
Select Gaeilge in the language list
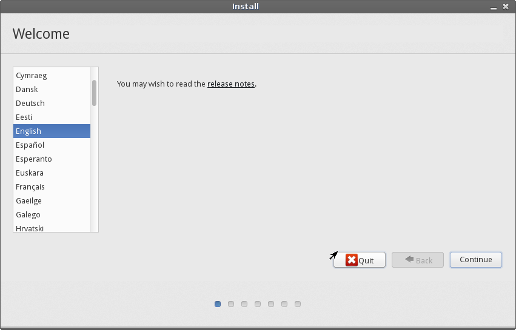(x=52, y=200)
